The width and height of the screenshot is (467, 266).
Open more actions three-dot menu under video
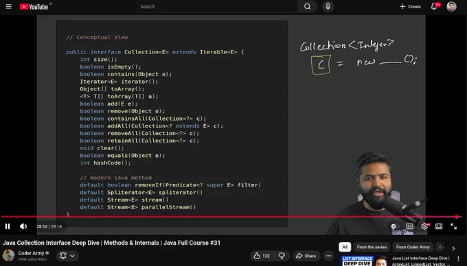pyautogui.click(x=328, y=256)
